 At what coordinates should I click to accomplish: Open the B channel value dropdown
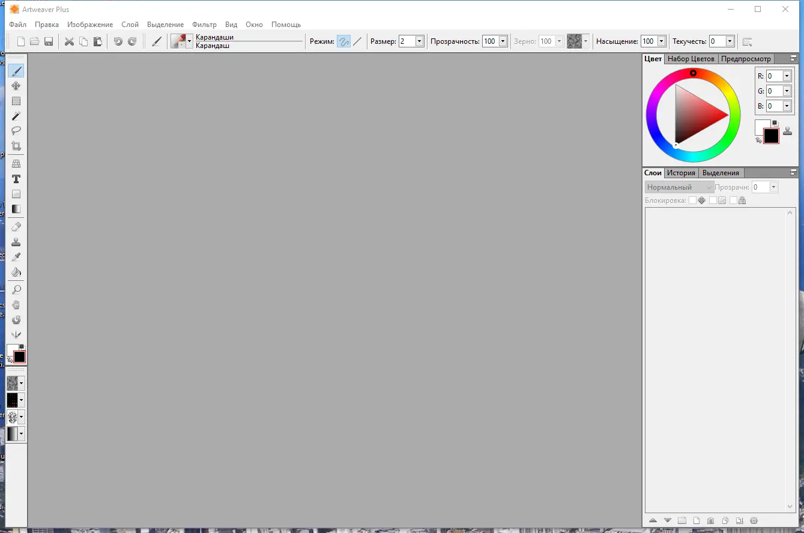click(x=787, y=106)
